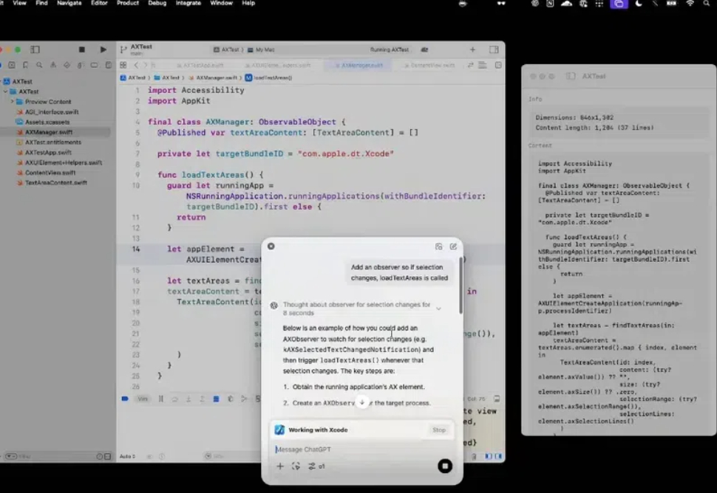Click the scroll-to-bottom arrow in ChatGPT

362,403
